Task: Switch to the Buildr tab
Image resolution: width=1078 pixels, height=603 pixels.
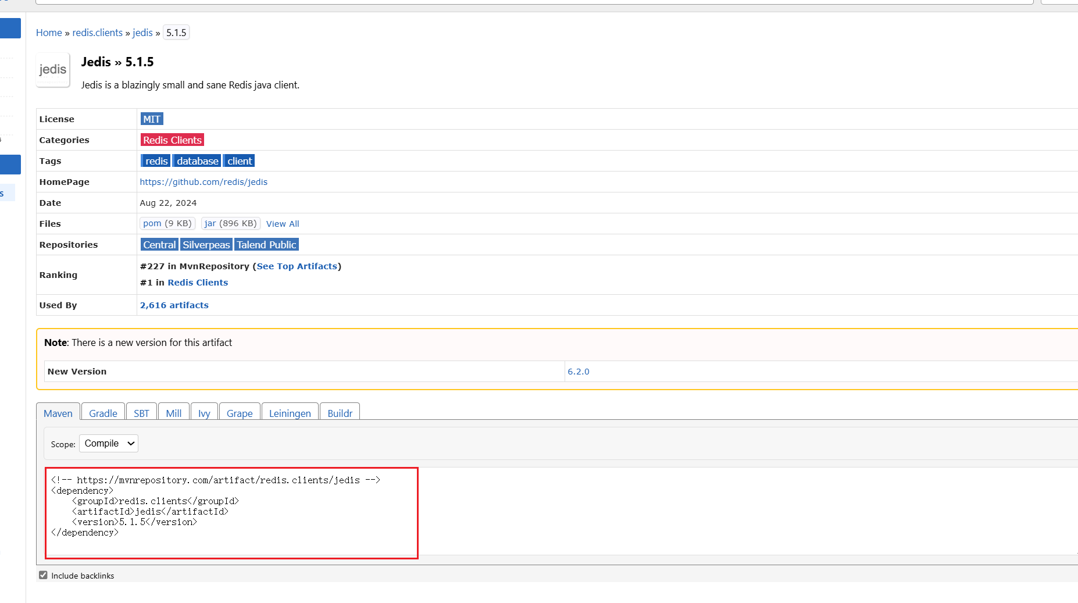Action: (340, 412)
